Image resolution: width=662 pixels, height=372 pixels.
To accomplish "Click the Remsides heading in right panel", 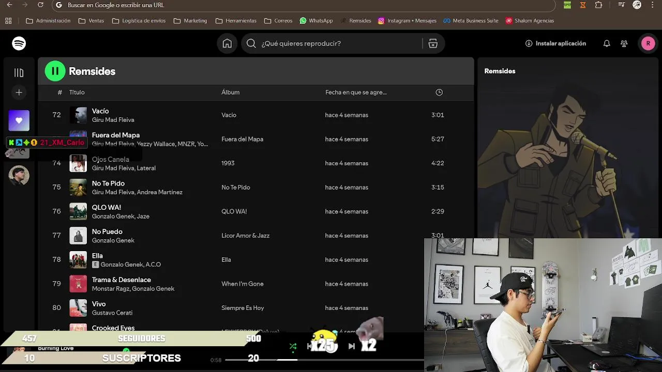I will pyautogui.click(x=500, y=71).
